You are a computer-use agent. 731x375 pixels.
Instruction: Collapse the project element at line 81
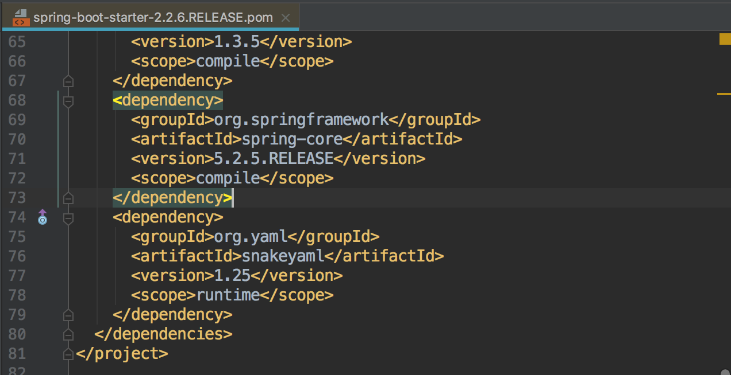click(68, 353)
